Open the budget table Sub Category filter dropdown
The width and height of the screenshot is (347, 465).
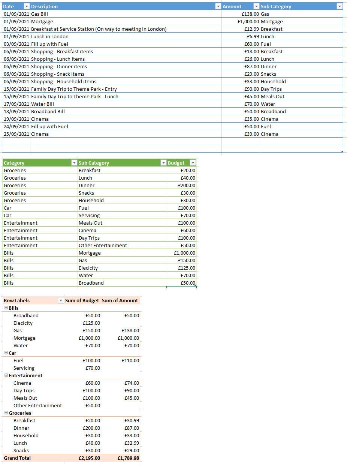tap(163, 163)
